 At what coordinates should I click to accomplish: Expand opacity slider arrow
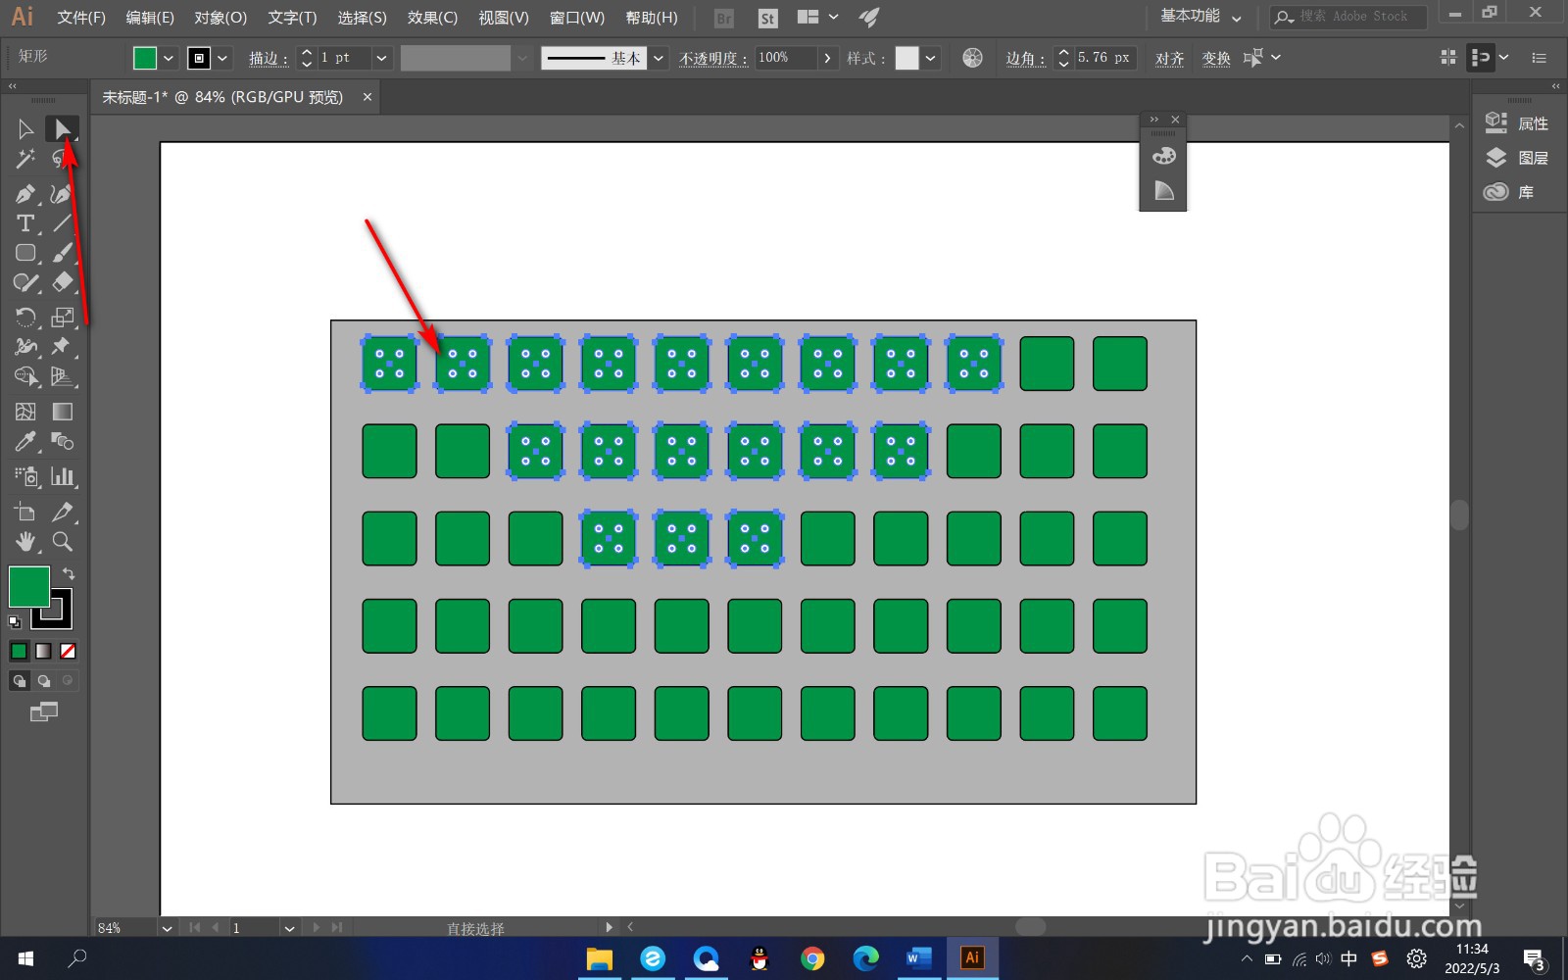[827, 58]
